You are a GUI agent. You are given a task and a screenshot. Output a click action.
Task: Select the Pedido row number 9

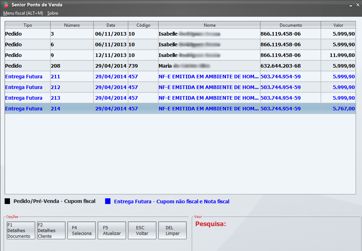tap(180, 55)
